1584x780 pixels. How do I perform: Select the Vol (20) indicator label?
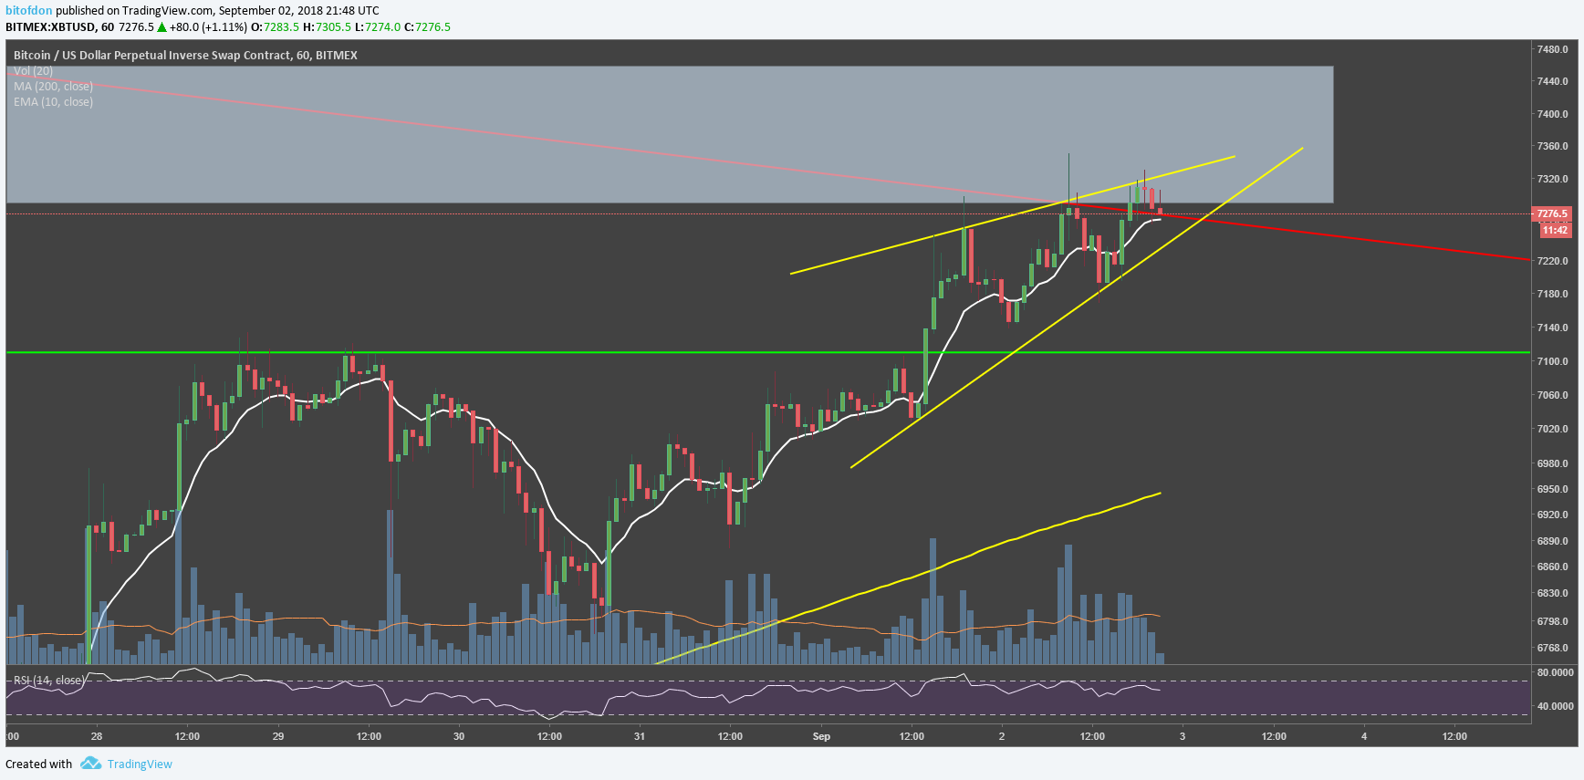click(x=33, y=71)
